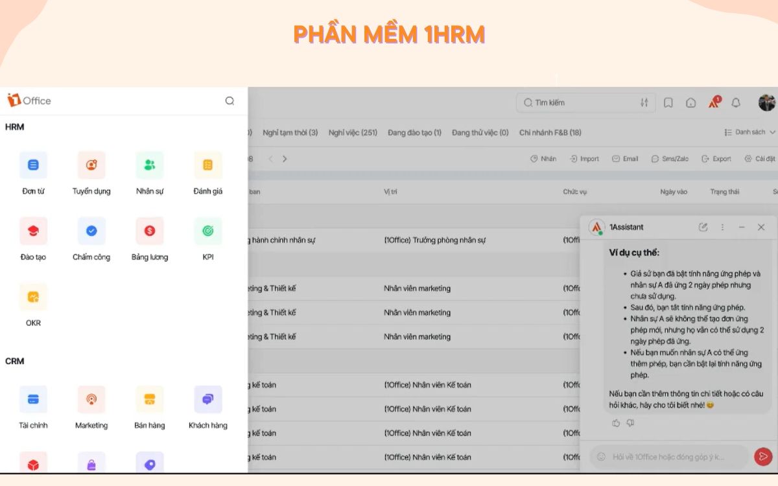The width and height of the screenshot is (778, 486).
Task: Click the Email toolbar button
Action: click(x=625, y=159)
